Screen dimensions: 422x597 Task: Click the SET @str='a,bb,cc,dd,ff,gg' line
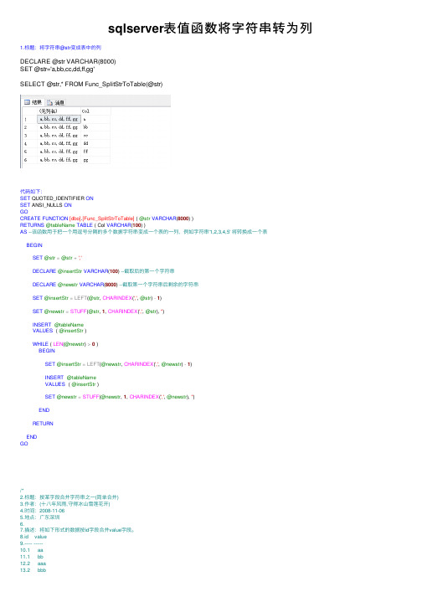click(x=57, y=69)
